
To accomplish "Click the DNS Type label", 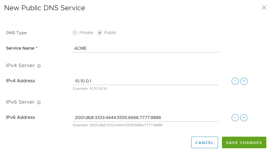I will 16,33.
